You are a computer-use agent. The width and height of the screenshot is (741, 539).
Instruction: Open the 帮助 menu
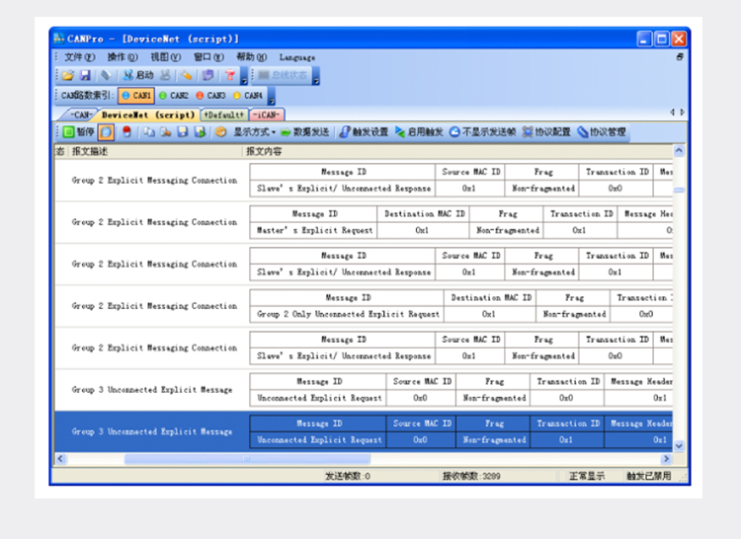click(251, 57)
